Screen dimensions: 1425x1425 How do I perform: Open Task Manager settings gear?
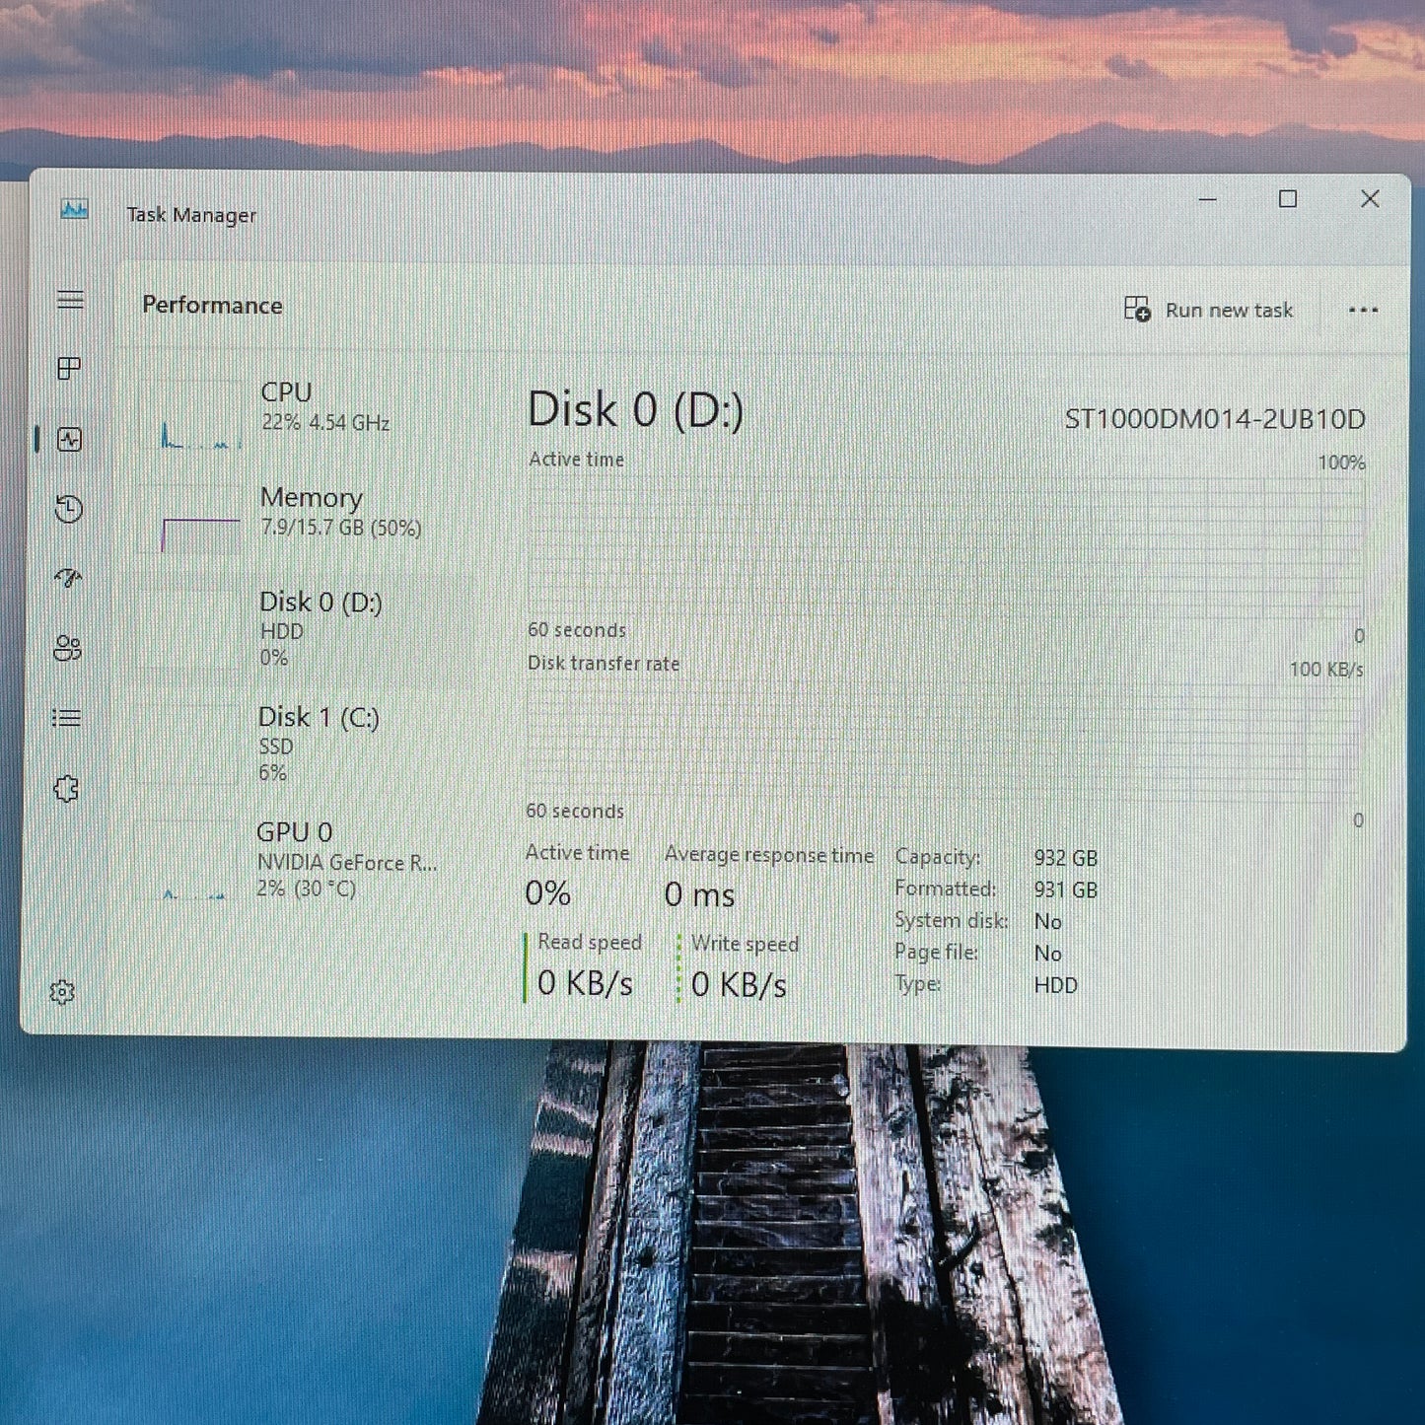click(62, 991)
